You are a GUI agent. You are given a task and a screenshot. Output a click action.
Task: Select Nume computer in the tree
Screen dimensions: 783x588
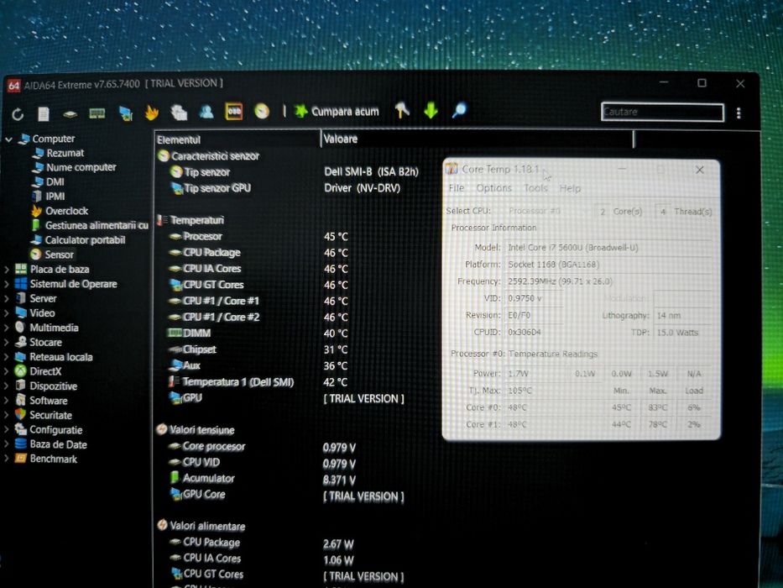pos(81,167)
